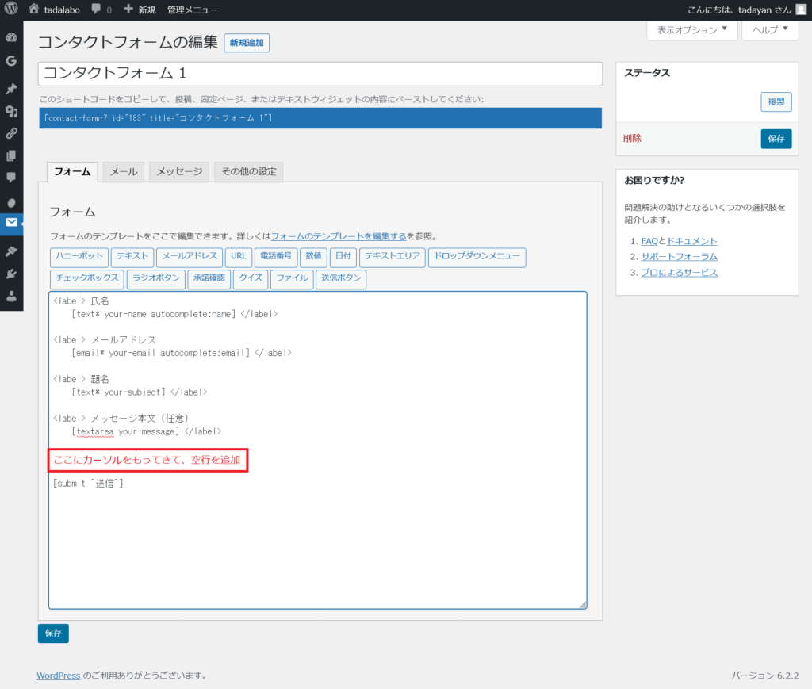Image resolution: width=812 pixels, height=689 pixels.
Task: Expand the ヘルプ dropdown
Action: click(x=769, y=30)
